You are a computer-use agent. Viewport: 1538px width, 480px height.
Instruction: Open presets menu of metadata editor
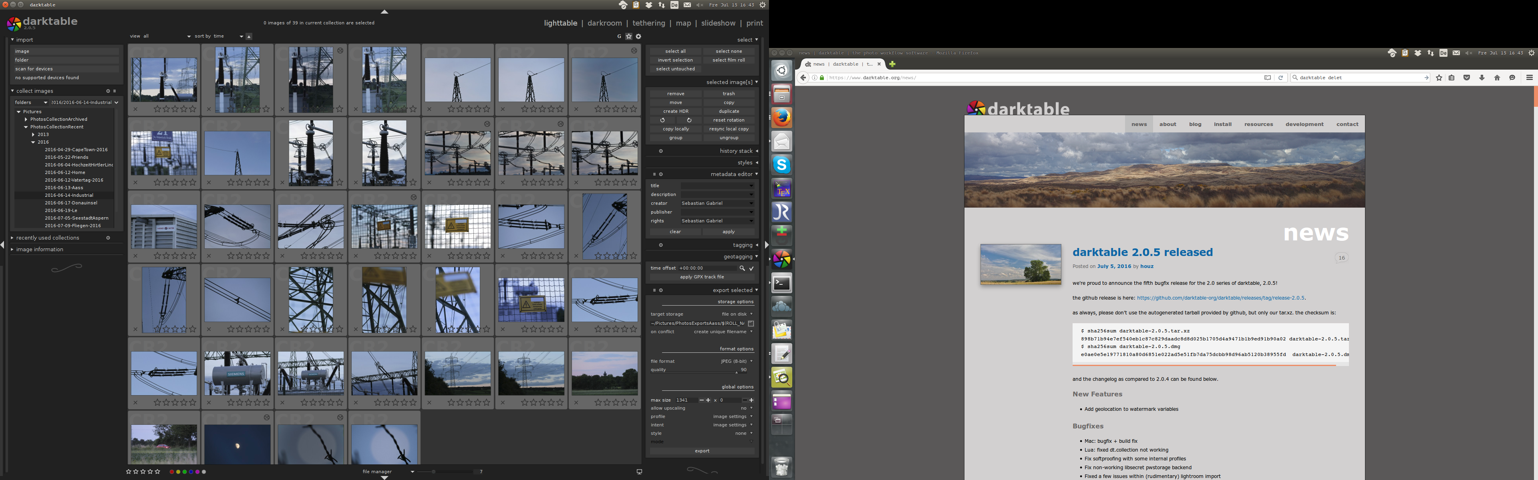654,174
